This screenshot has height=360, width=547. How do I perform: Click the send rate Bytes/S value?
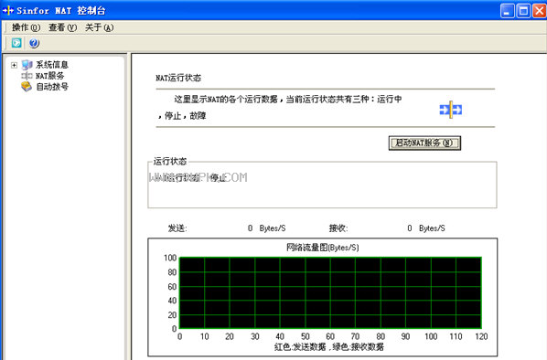coord(267,228)
